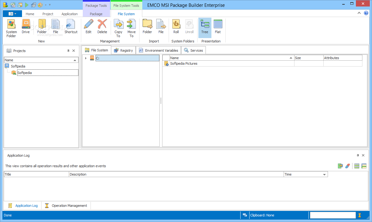Open the Services tab

tap(193, 50)
